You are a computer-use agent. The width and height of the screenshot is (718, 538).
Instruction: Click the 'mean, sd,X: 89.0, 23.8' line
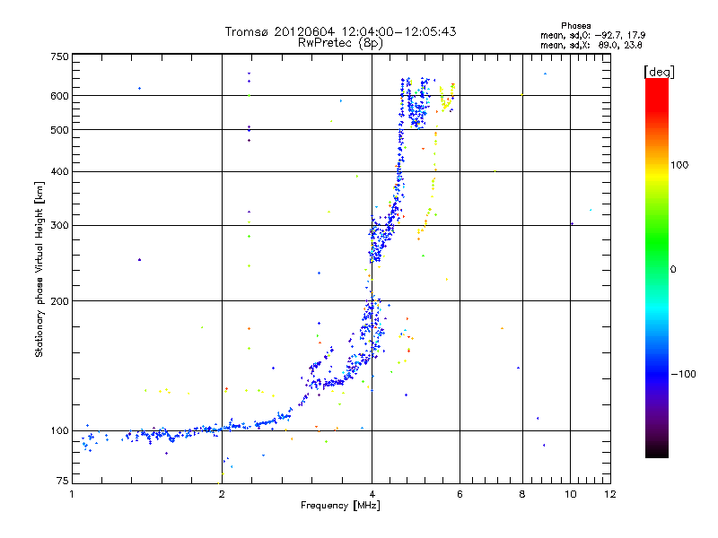tap(591, 45)
